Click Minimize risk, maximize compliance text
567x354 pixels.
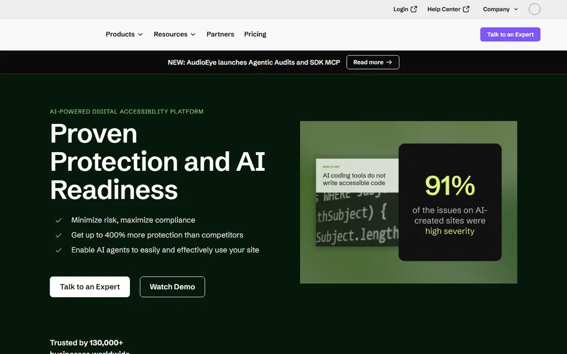coord(133,220)
